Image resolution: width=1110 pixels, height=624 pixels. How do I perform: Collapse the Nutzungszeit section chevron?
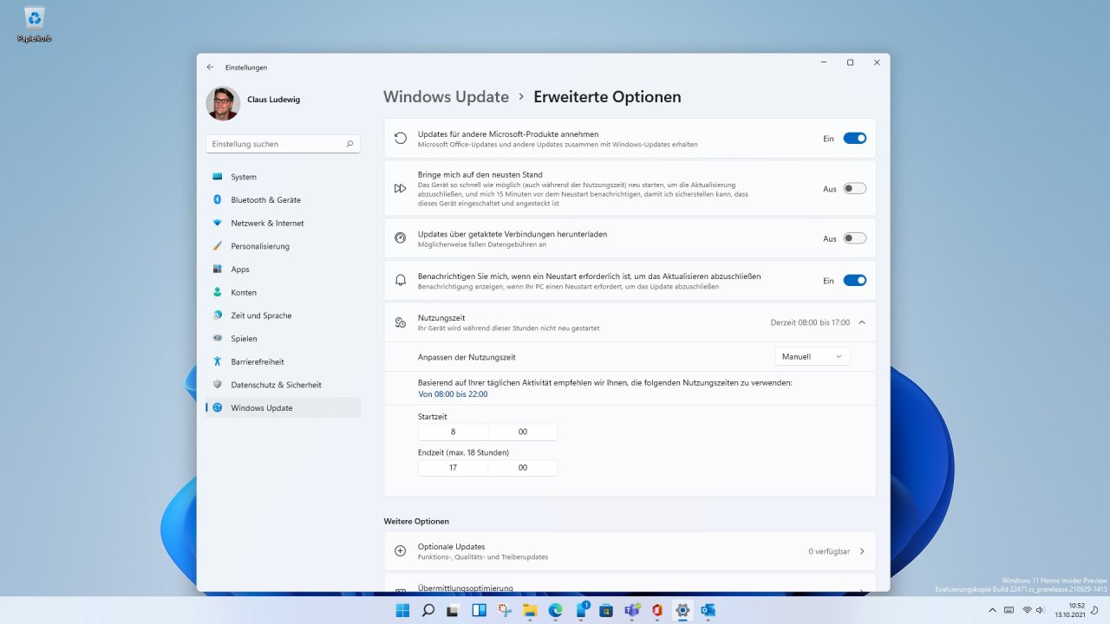tap(861, 322)
